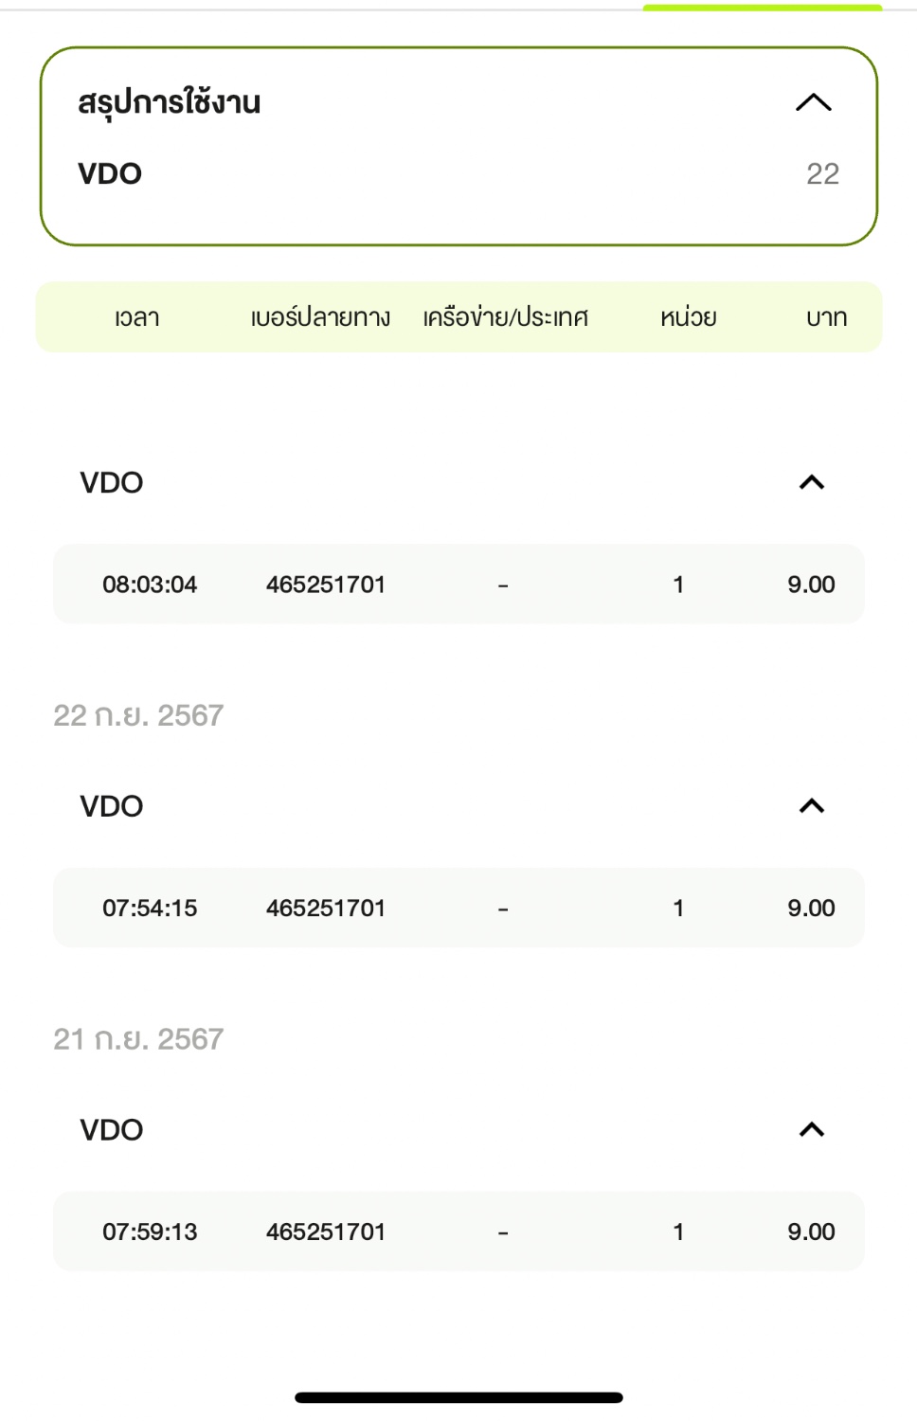The image size is (917, 1421).
Task: Tap the home indicator bar
Action: [x=458, y=1397]
